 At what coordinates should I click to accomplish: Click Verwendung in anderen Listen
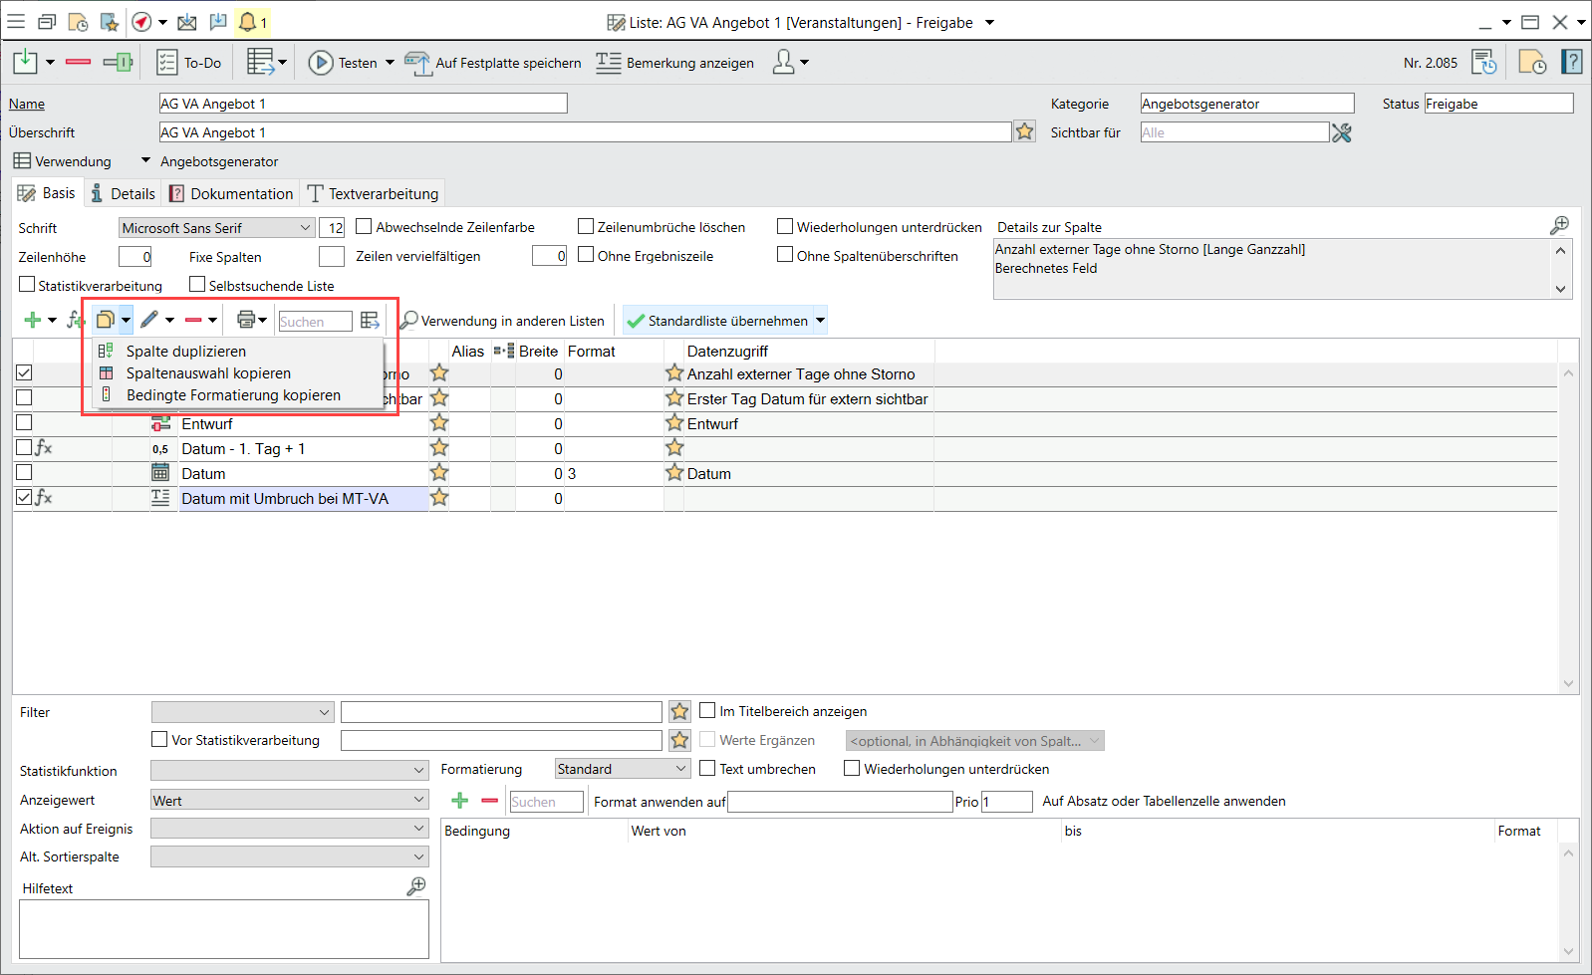click(502, 321)
